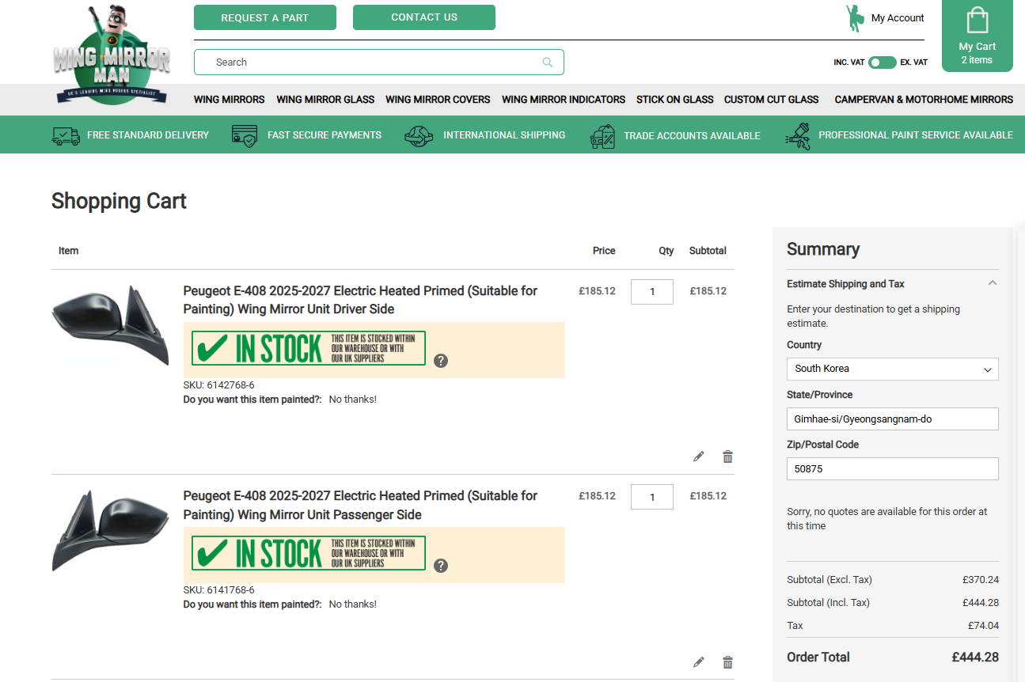Screen dimensions: 1025x682
Task: Toggle the Inc. VAT / Ex. VAT switch
Action: coord(882,63)
